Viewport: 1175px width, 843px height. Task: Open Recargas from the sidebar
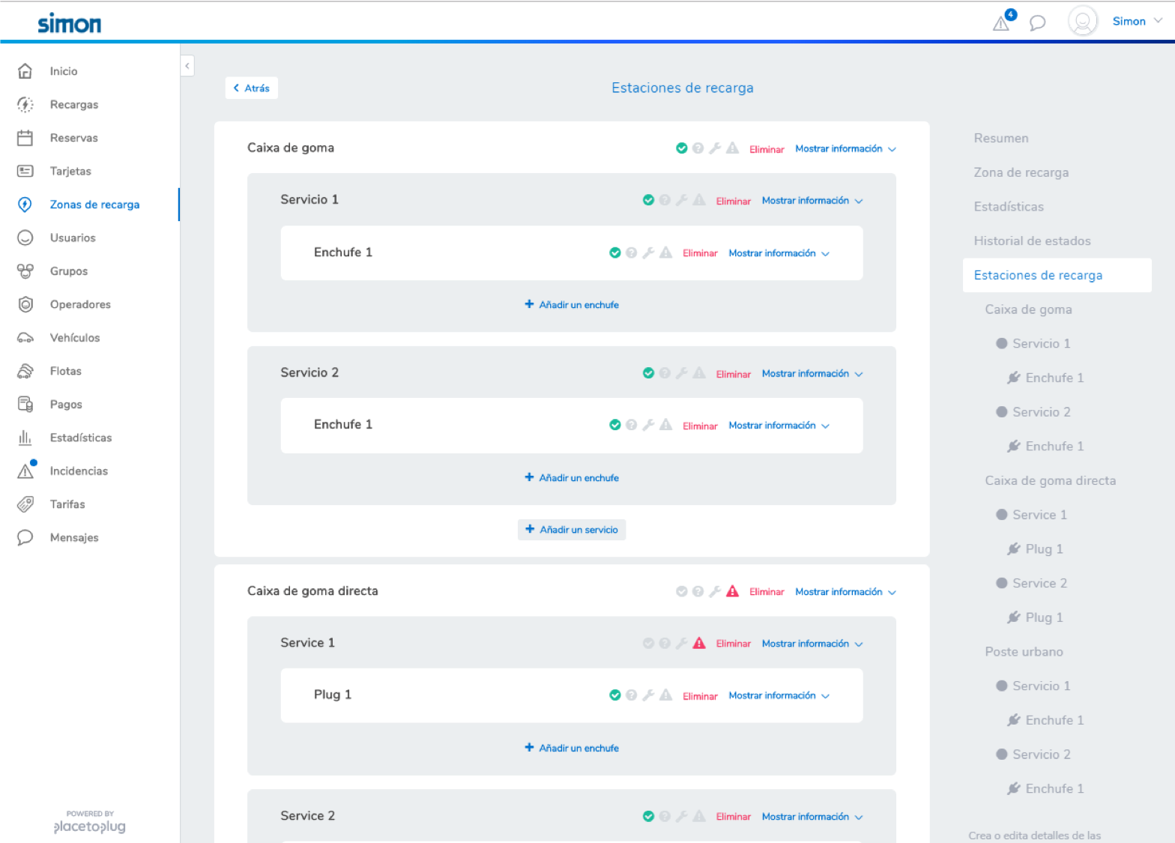click(74, 104)
